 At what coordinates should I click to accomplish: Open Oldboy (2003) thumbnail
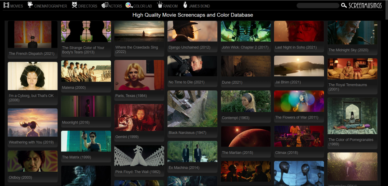pos(33,161)
